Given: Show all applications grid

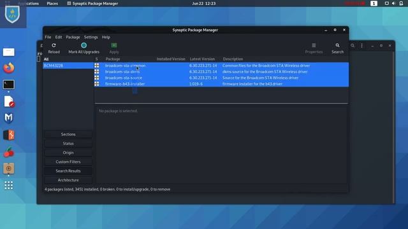Looking at the screenshot, I should click(x=8, y=185).
